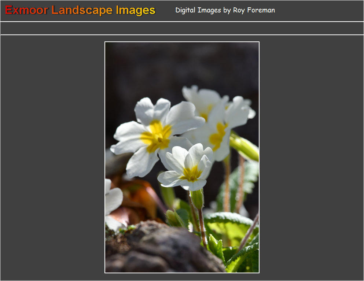
Task: Click the blank gray area left of photo
Action: point(51,158)
